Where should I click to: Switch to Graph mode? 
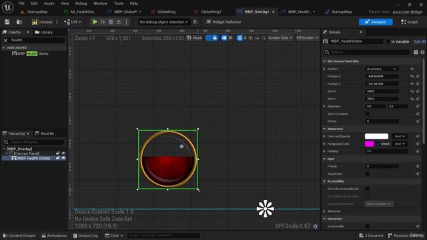pyautogui.click(x=409, y=22)
